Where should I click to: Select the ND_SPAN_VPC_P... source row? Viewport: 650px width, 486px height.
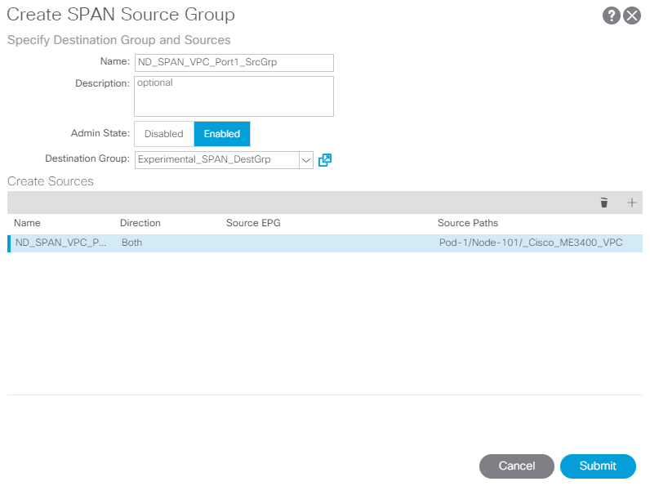[325, 243]
